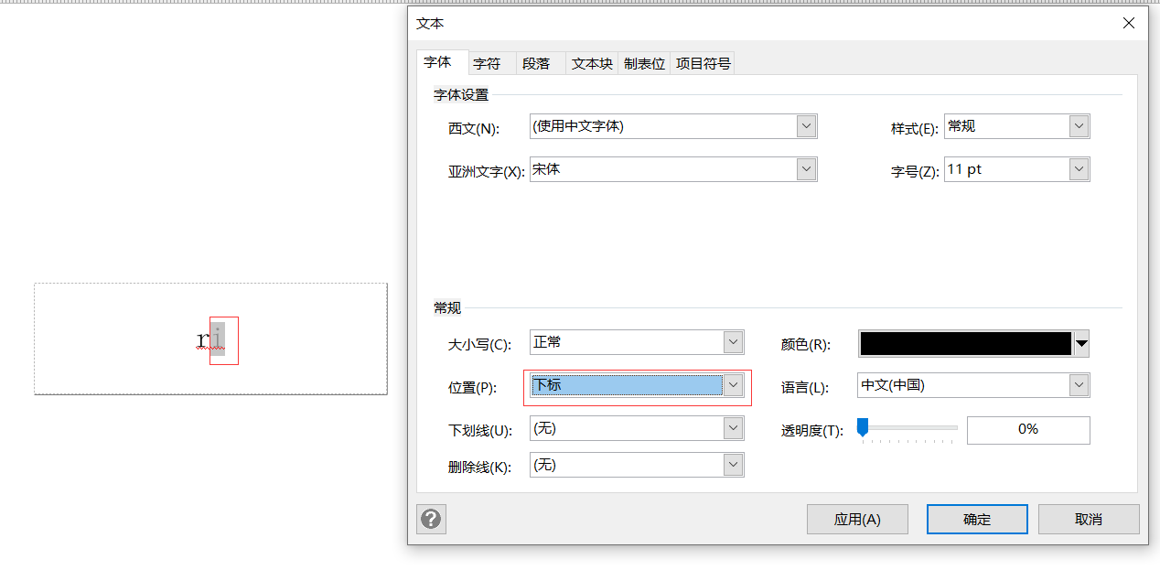This screenshot has height=570, width=1160.
Task: Click the 应用 button
Action: tap(856, 519)
